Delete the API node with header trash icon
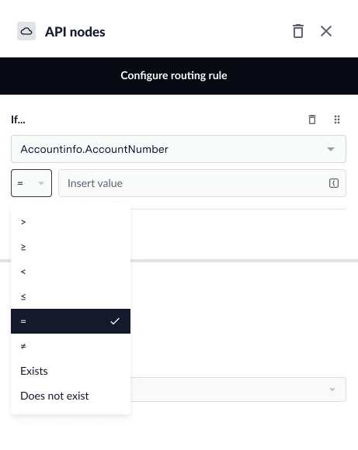Screen dimensions: 358x450 (x=298, y=31)
